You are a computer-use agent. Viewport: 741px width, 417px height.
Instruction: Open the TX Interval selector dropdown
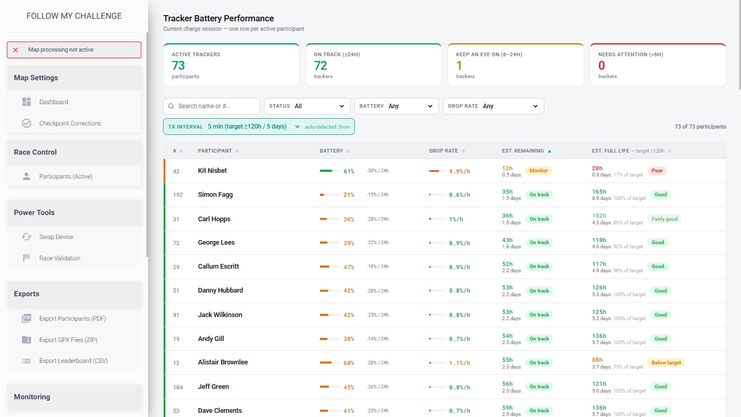pyautogui.click(x=259, y=127)
